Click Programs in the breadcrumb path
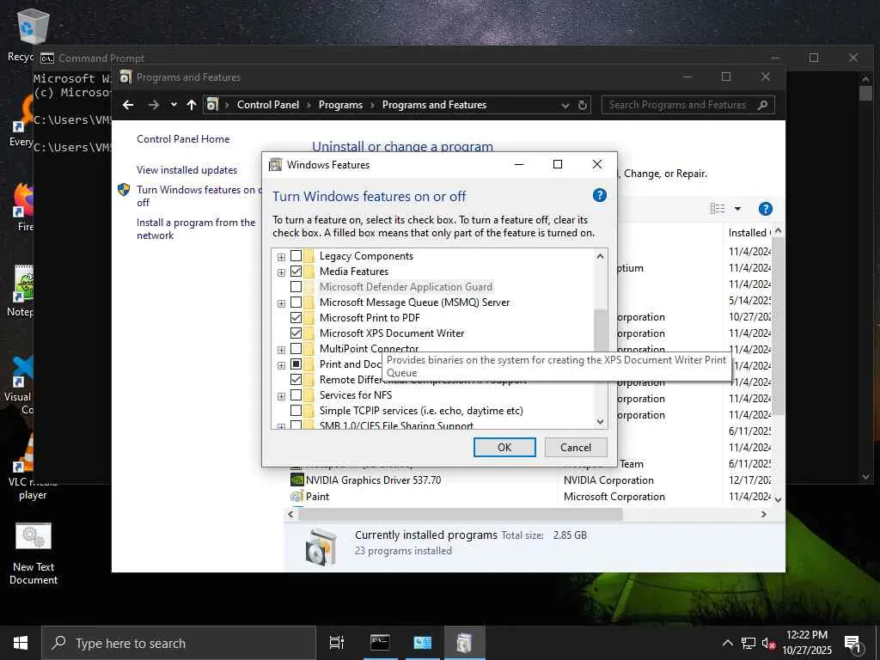This screenshot has height=660, width=880. coord(340,105)
